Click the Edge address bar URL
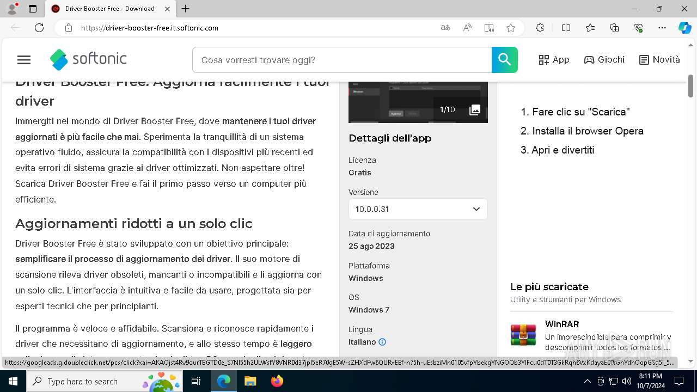697x392 pixels. click(x=150, y=28)
